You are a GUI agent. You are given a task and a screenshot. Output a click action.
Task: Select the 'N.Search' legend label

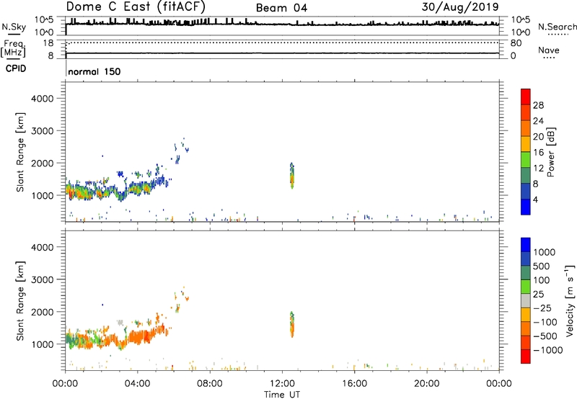tap(558, 27)
